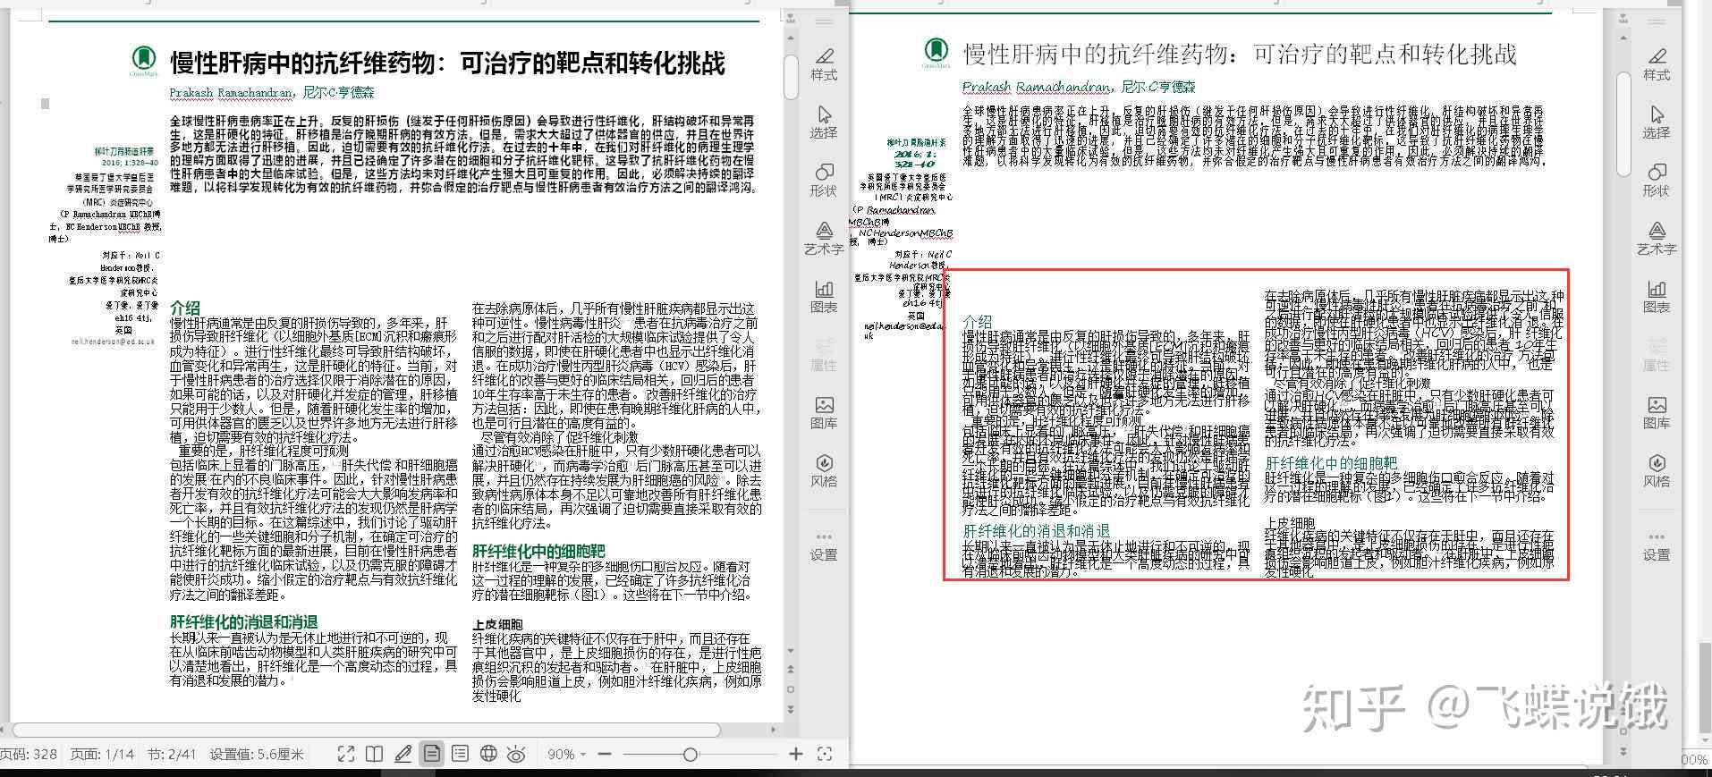Open 图表 chart in right window sidebar

click(x=1657, y=297)
